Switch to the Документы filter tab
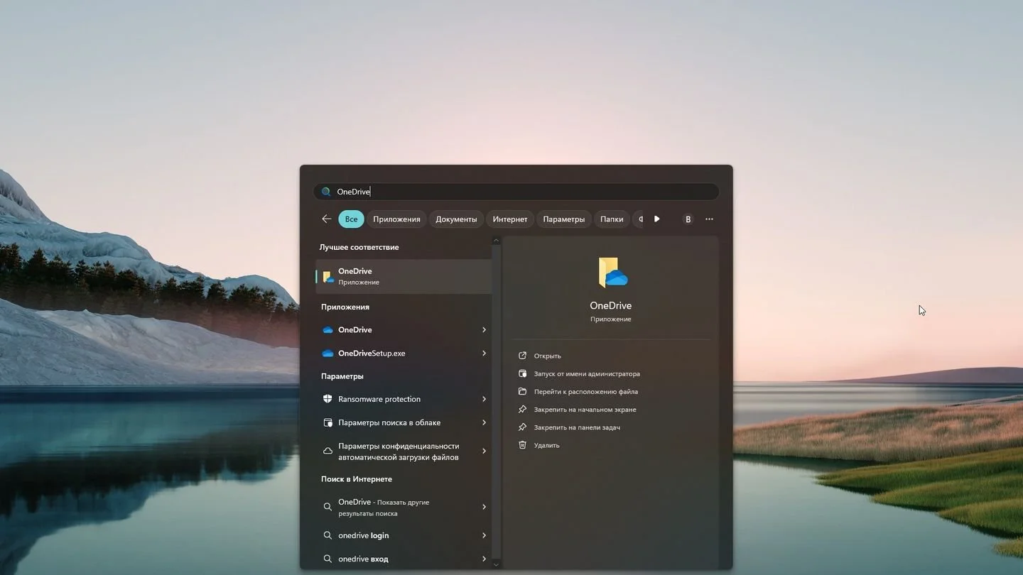The image size is (1023, 575). [x=456, y=219]
